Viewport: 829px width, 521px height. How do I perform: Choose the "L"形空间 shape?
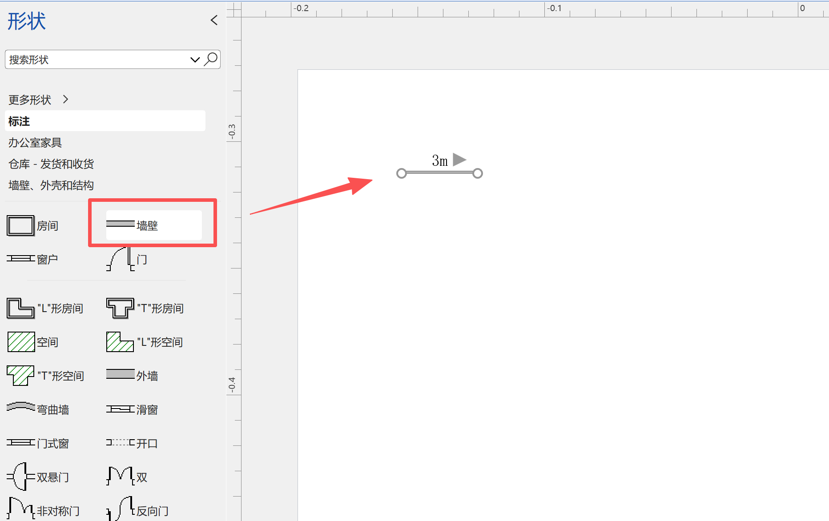(x=145, y=342)
